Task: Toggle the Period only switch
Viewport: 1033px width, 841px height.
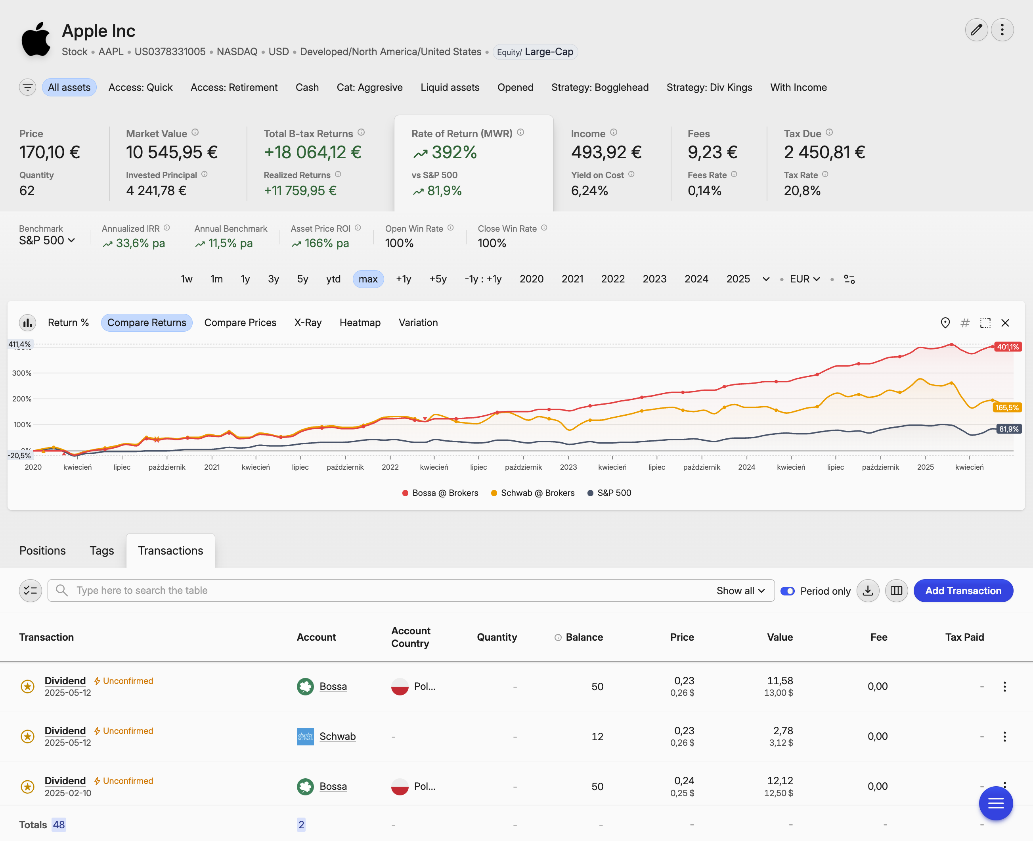Action: 788,591
